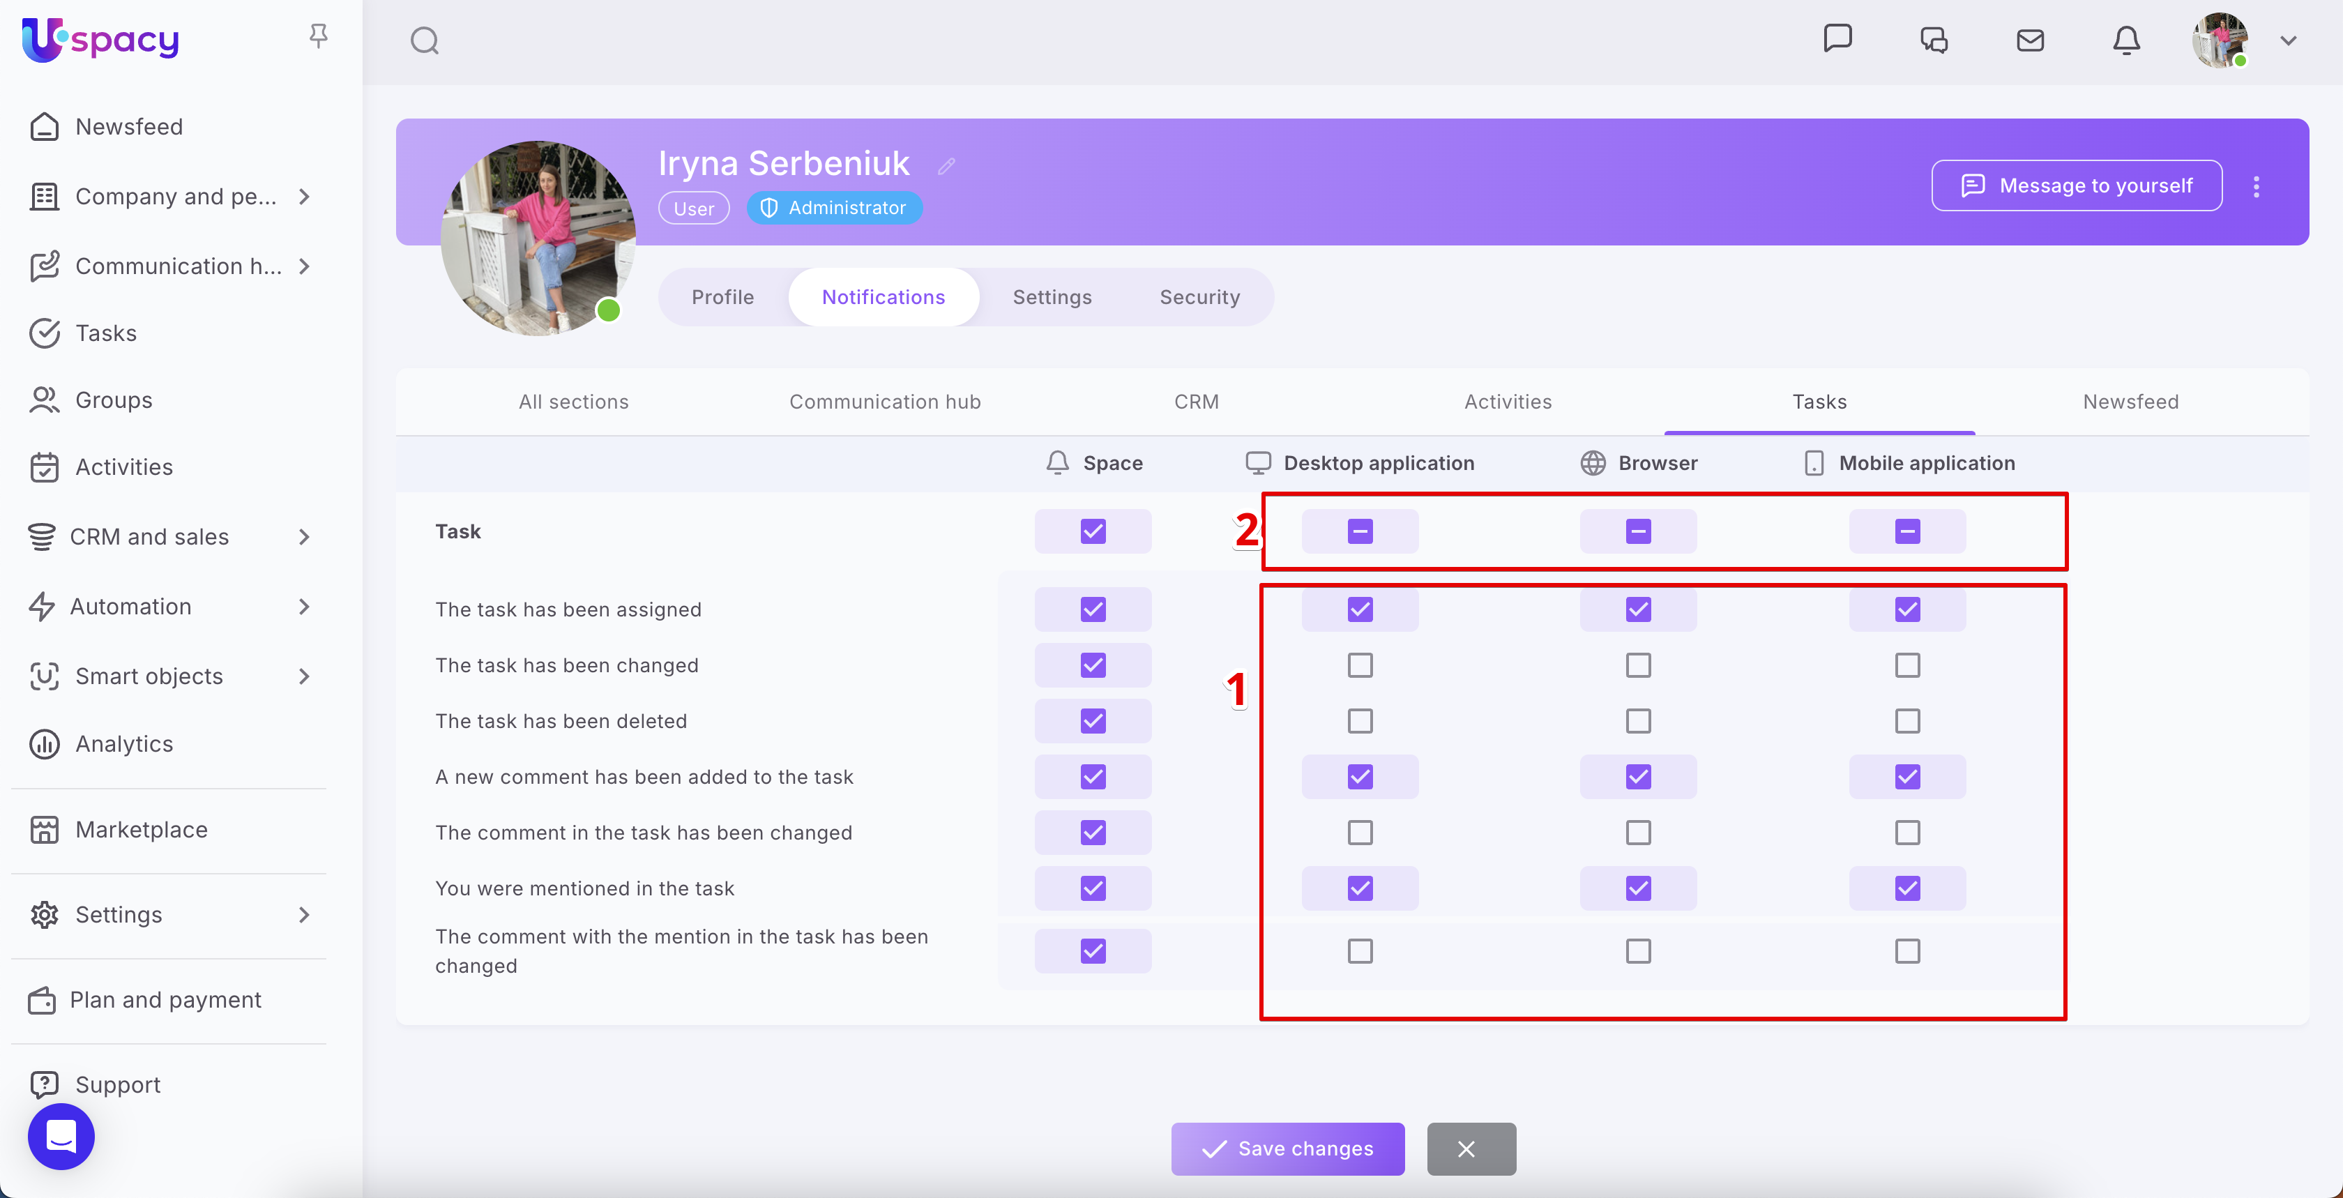Click the large profile photo
This screenshot has width=2343, height=1198.
[x=538, y=238]
